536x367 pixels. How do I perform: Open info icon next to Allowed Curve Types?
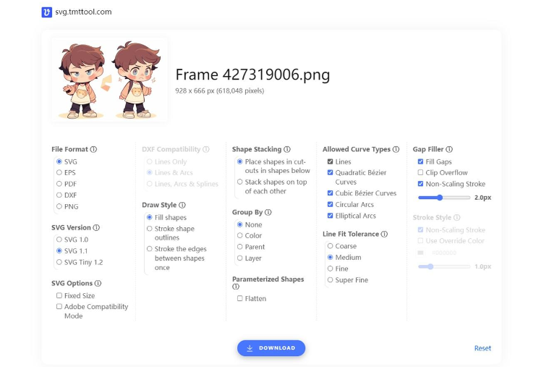click(396, 149)
